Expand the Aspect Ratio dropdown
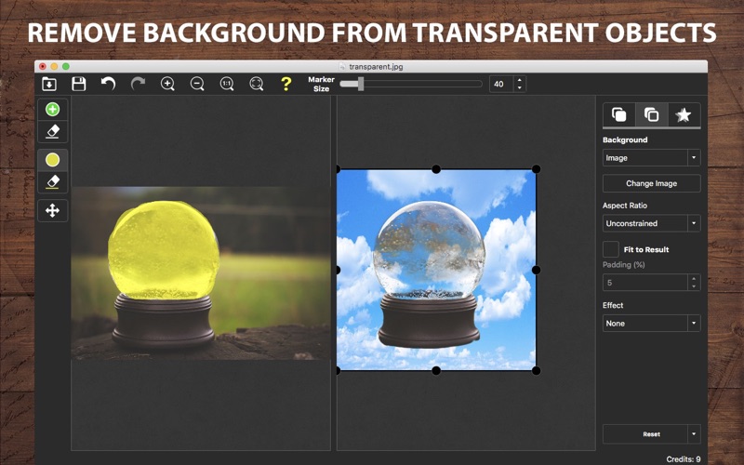The width and height of the screenshot is (744, 465). click(651, 223)
